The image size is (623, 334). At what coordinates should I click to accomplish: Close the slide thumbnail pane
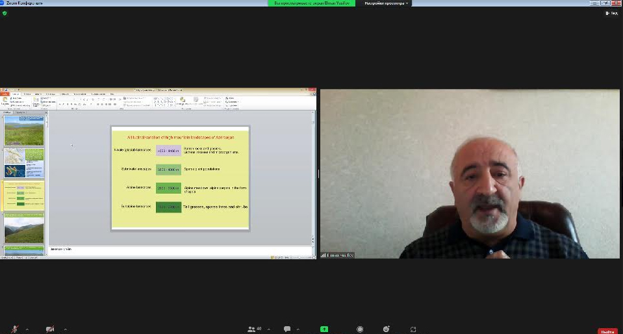(x=45, y=112)
